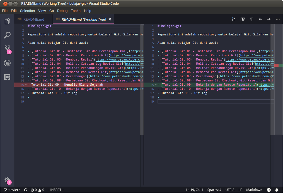283x193 pixels.
Task: Open the Explorer sidebar icon
Action: click(7, 21)
